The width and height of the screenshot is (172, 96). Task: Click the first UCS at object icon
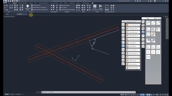tap(148, 23)
